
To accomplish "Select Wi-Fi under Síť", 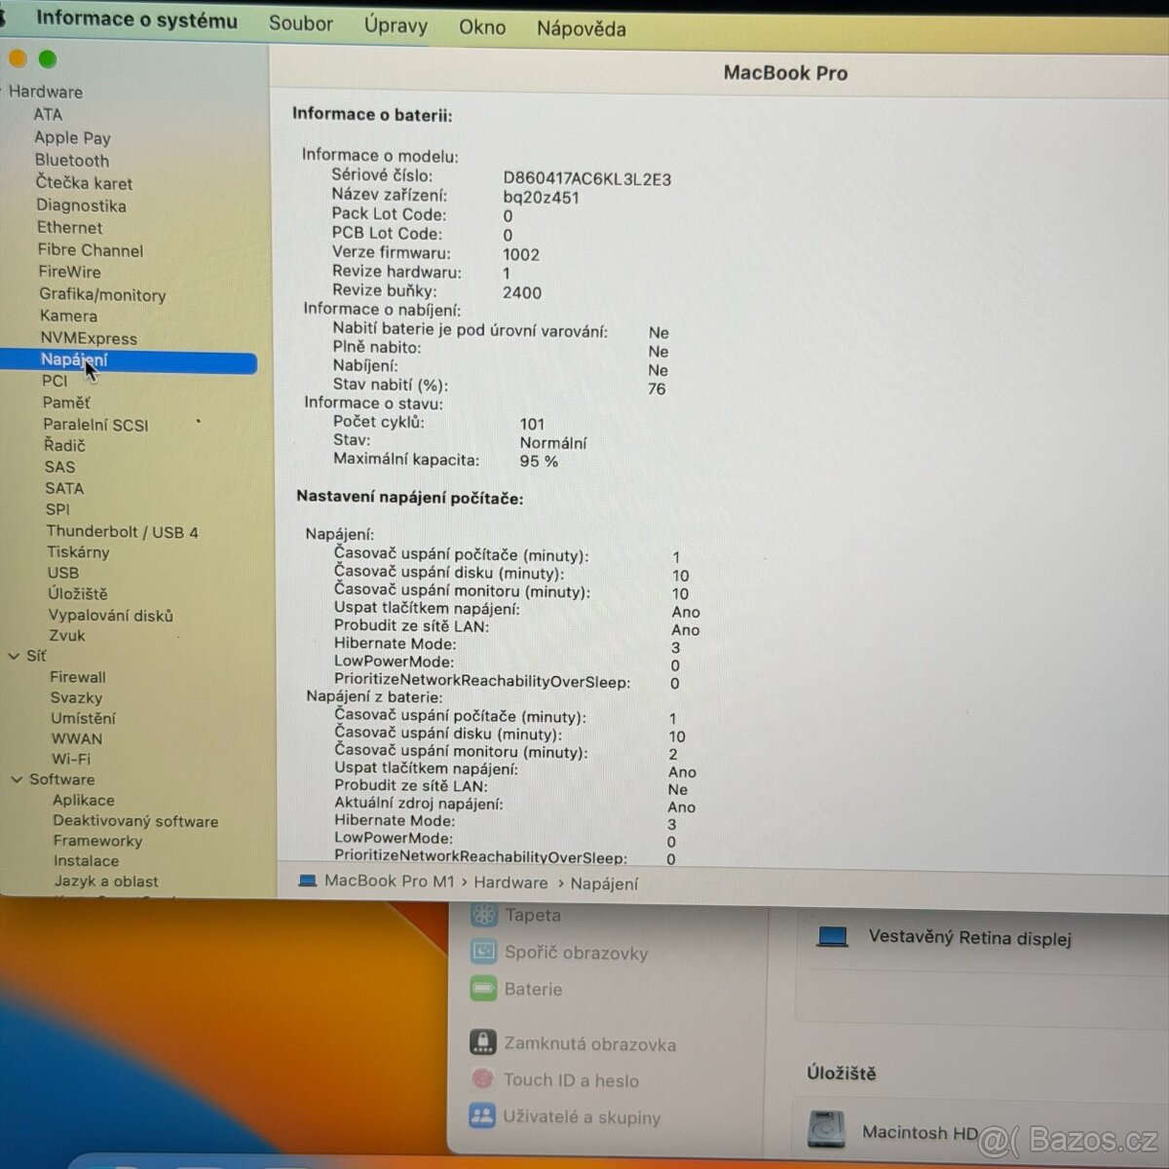I will 71,759.
